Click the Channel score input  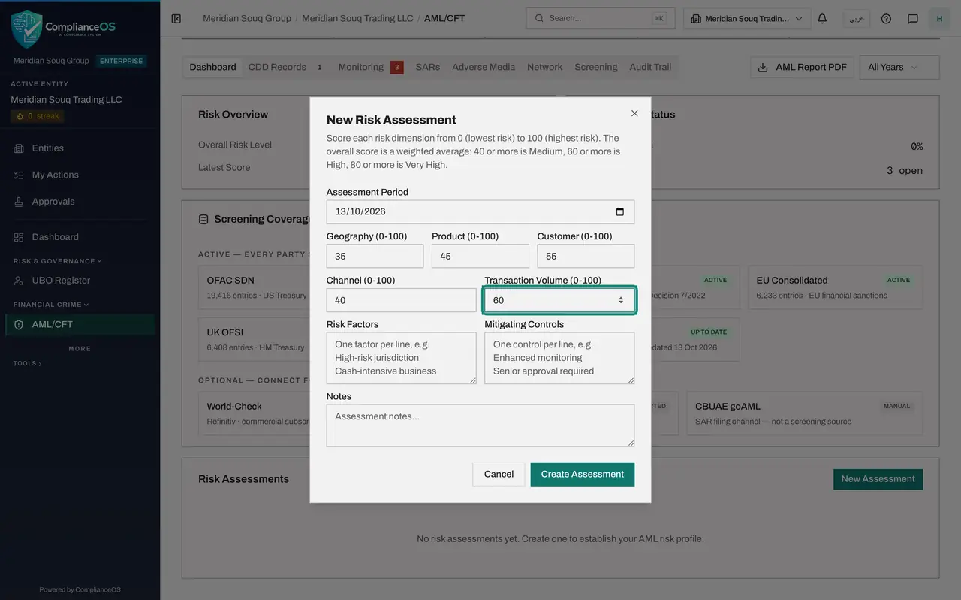(402, 300)
